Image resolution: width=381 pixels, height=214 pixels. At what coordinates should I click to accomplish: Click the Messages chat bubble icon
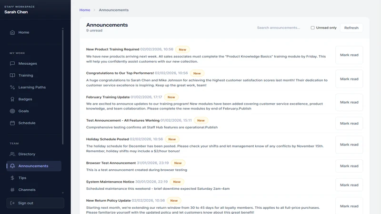pyautogui.click(x=12, y=63)
